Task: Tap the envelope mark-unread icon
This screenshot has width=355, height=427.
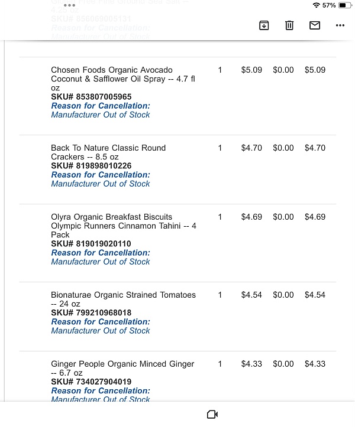Action: click(x=315, y=25)
